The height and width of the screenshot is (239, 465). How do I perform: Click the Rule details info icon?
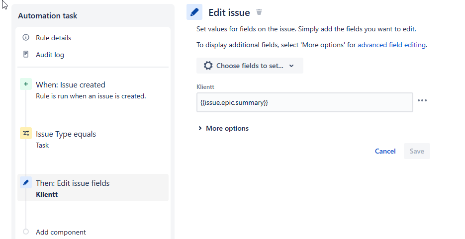(26, 38)
